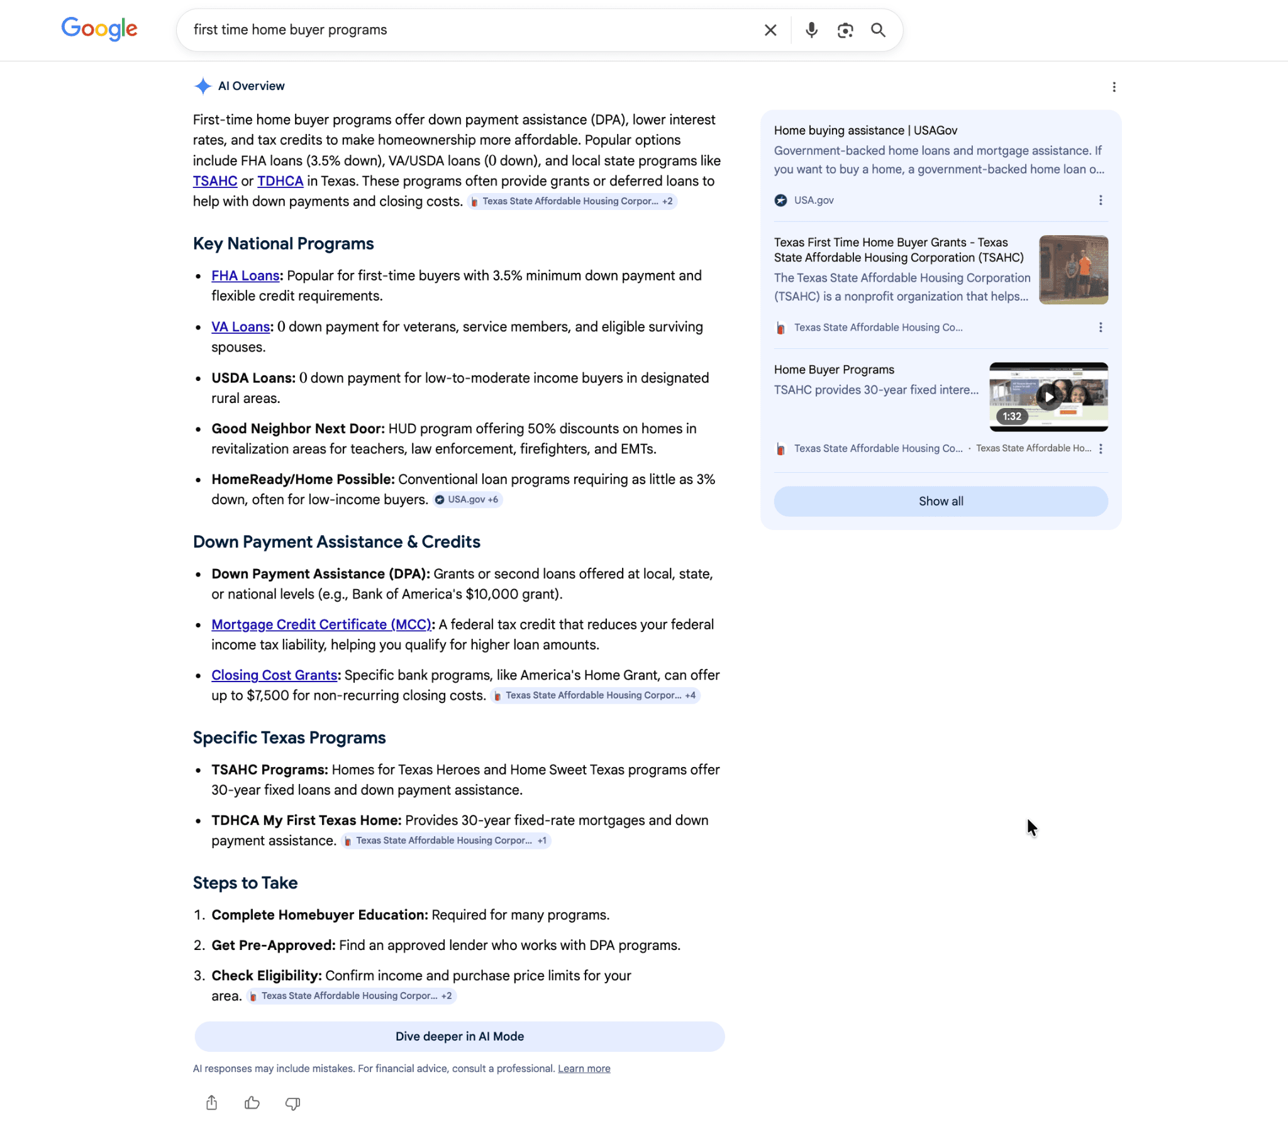Click the AI Overview sparkle icon
This screenshot has width=1288, height=1121.
point(203,86)
